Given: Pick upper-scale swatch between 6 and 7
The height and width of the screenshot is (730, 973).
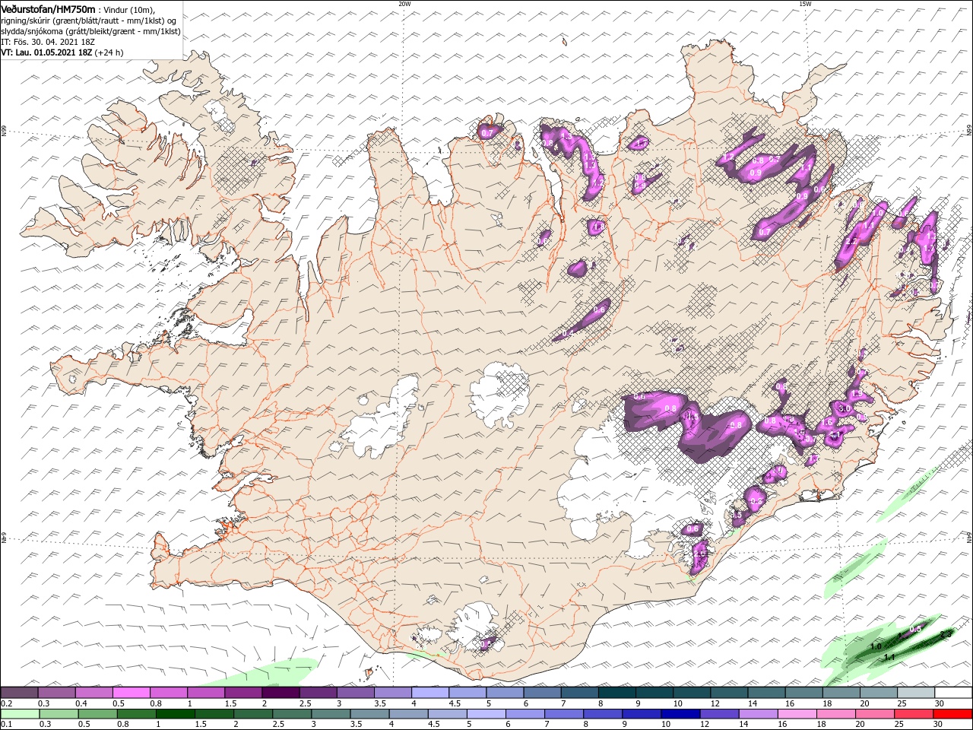Looking at the screenshot, I should click(543, 693).
